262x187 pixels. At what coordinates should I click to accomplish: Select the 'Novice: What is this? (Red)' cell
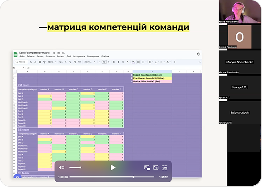152,81
